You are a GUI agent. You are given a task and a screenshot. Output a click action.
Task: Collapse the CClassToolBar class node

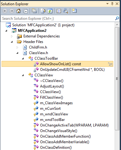(x=23, y=58)
